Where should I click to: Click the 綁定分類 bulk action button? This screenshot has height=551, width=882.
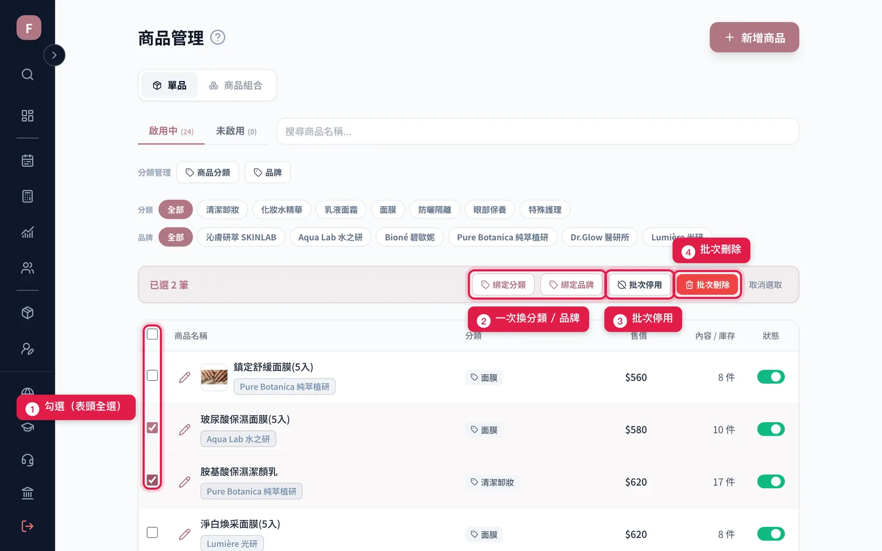tap(503, 285)
